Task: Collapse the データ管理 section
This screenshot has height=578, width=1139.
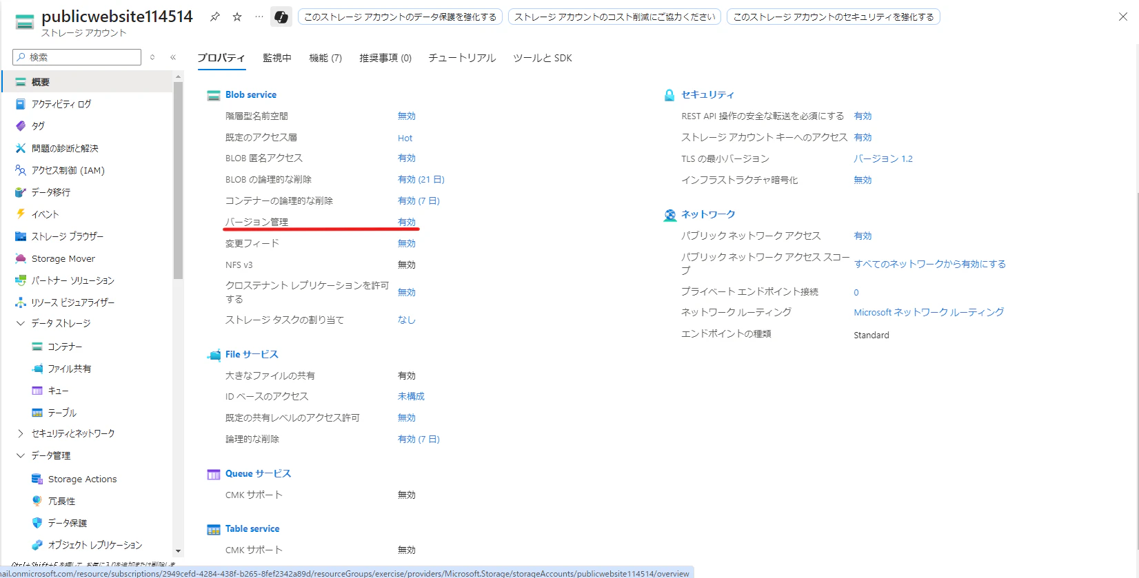Action: (21, 455)
